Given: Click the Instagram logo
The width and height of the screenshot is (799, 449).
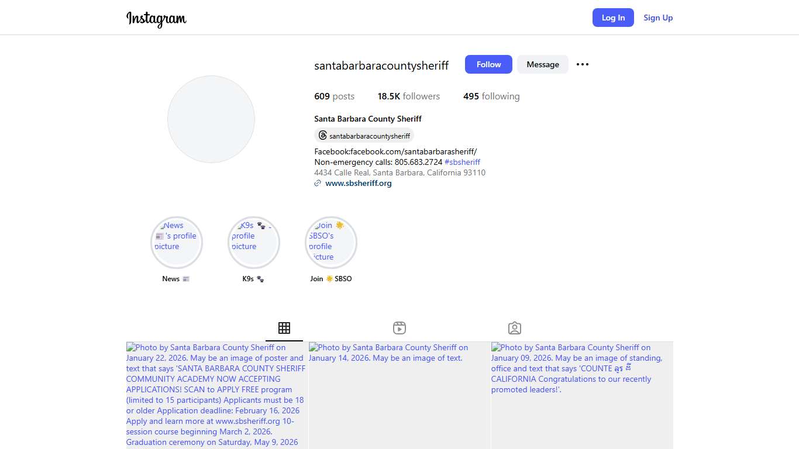Looking at the screenshot, I should (x=156, y=19).
